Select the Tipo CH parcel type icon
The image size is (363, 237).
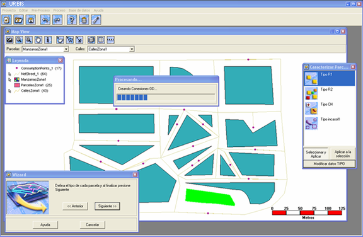point(311,108)
